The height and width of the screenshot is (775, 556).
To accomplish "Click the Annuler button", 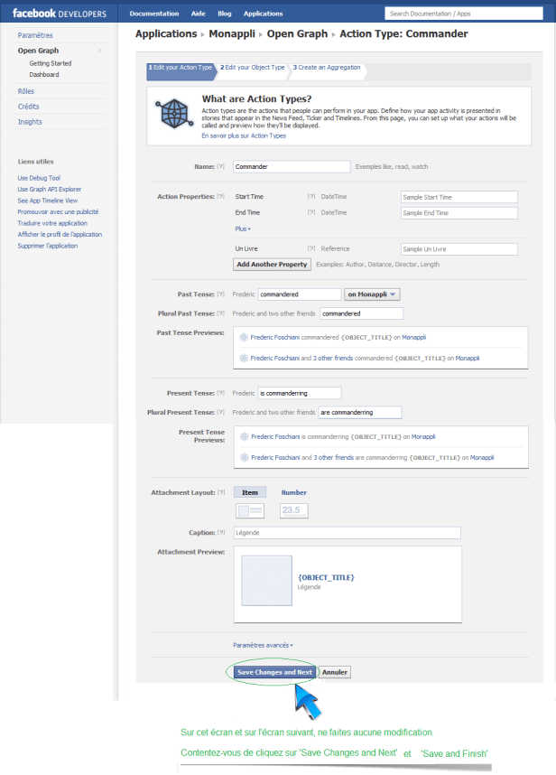I will click(335, 672).
